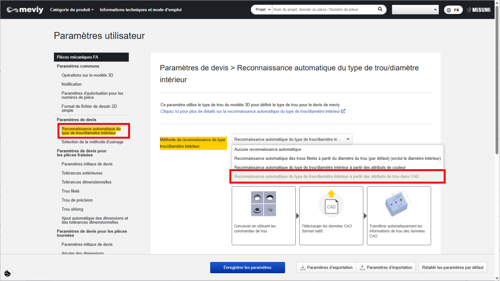Click Paramètres d'exportation button
Image resolution: width=500 pixels, height=281 pixels.
[x=326, y=268]
